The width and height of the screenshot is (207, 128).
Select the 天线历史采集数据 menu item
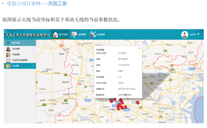coord(20,60)
